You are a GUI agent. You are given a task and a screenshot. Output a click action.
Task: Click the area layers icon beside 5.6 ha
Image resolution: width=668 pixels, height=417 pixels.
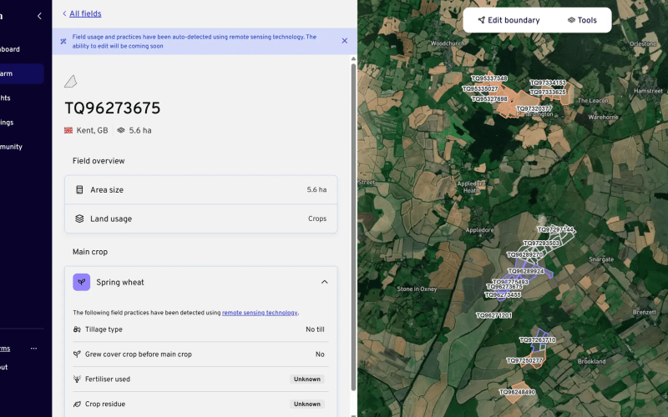click(x=121, y=130)
